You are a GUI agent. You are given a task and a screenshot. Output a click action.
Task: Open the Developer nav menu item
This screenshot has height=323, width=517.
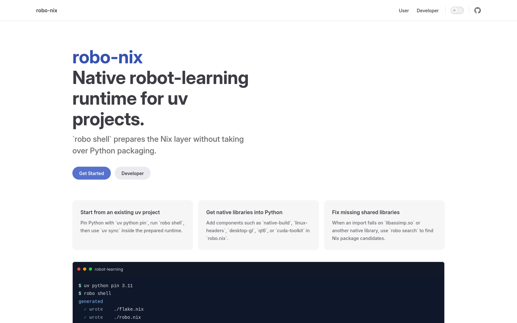pyautogui.click(x=428, y=11)
